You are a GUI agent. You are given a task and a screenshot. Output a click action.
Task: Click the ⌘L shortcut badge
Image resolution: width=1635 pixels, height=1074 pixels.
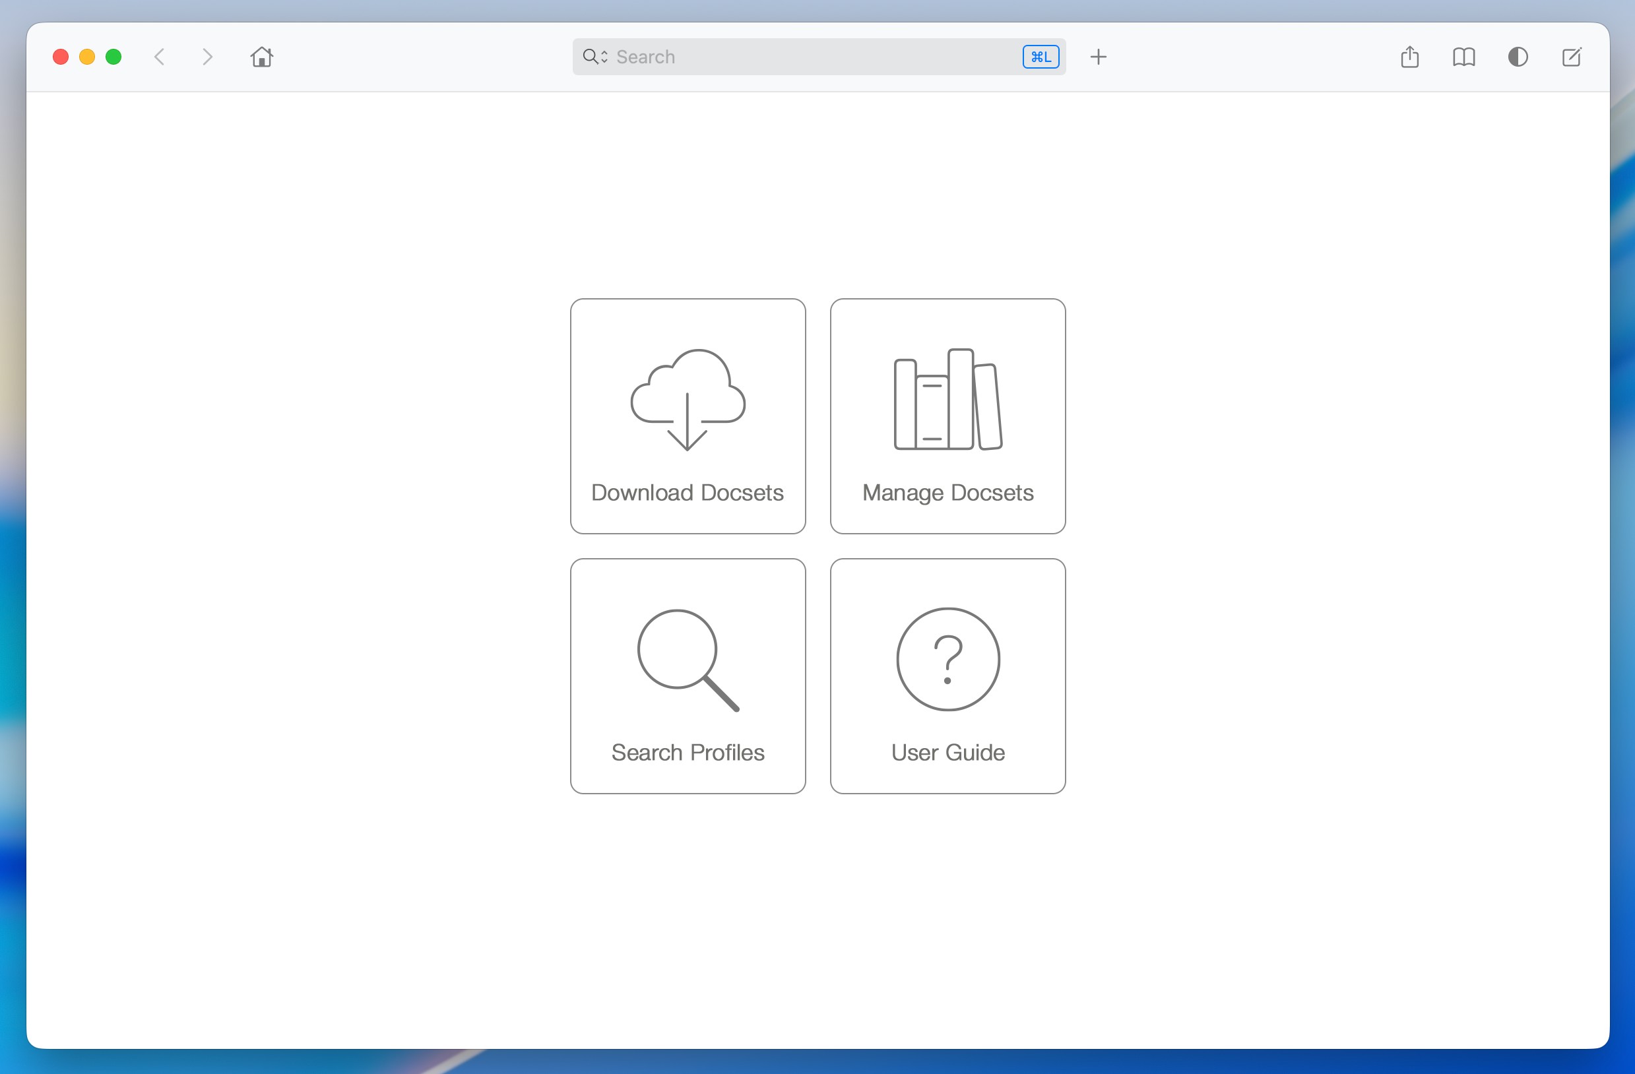click(x=1040, y=57)
